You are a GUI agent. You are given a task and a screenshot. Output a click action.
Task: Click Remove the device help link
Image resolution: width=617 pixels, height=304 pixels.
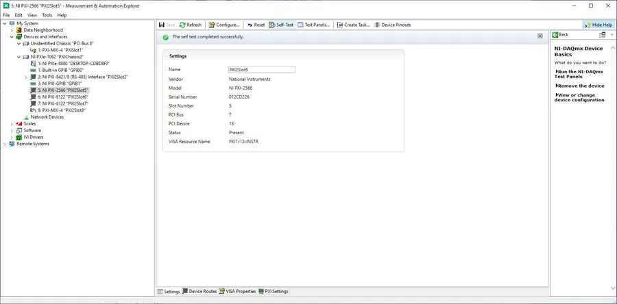(579, 86)
